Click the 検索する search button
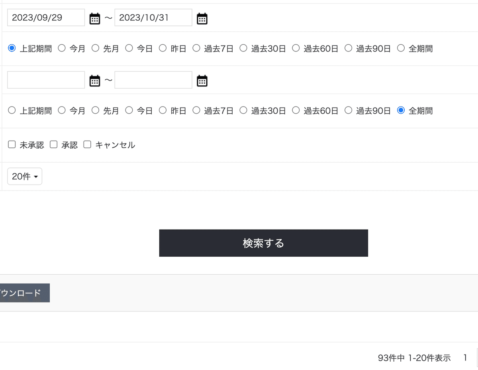This screenshot has height=370, width=478. (264, 243)
